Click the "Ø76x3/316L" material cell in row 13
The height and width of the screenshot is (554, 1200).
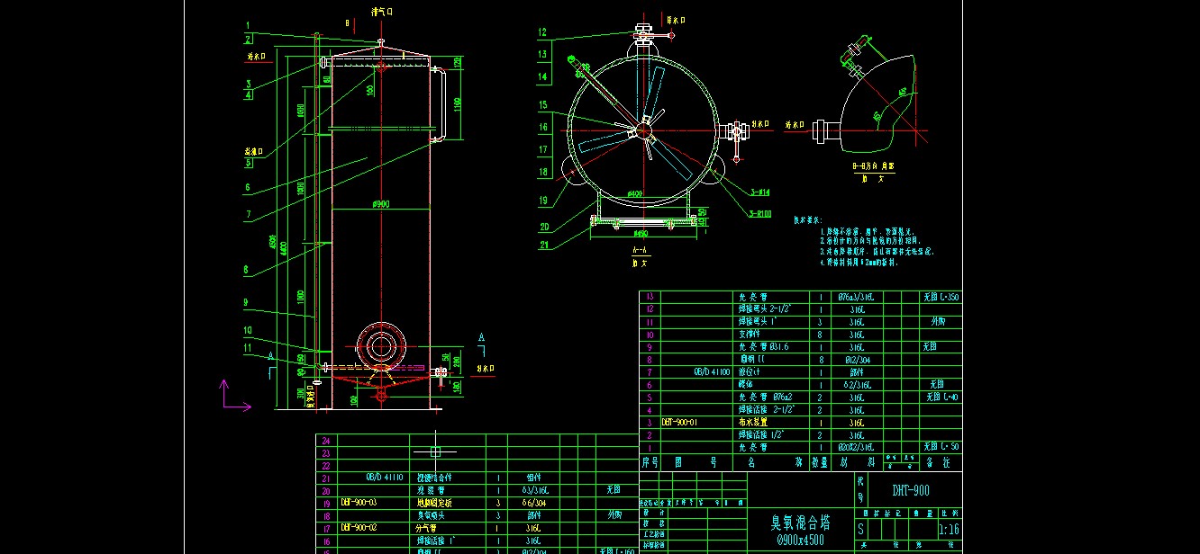coord(855,297)
